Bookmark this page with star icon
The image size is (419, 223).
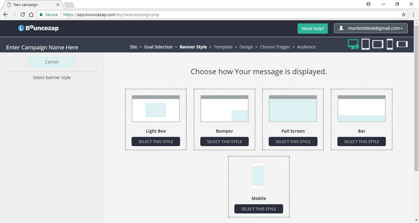coord(404,14)
